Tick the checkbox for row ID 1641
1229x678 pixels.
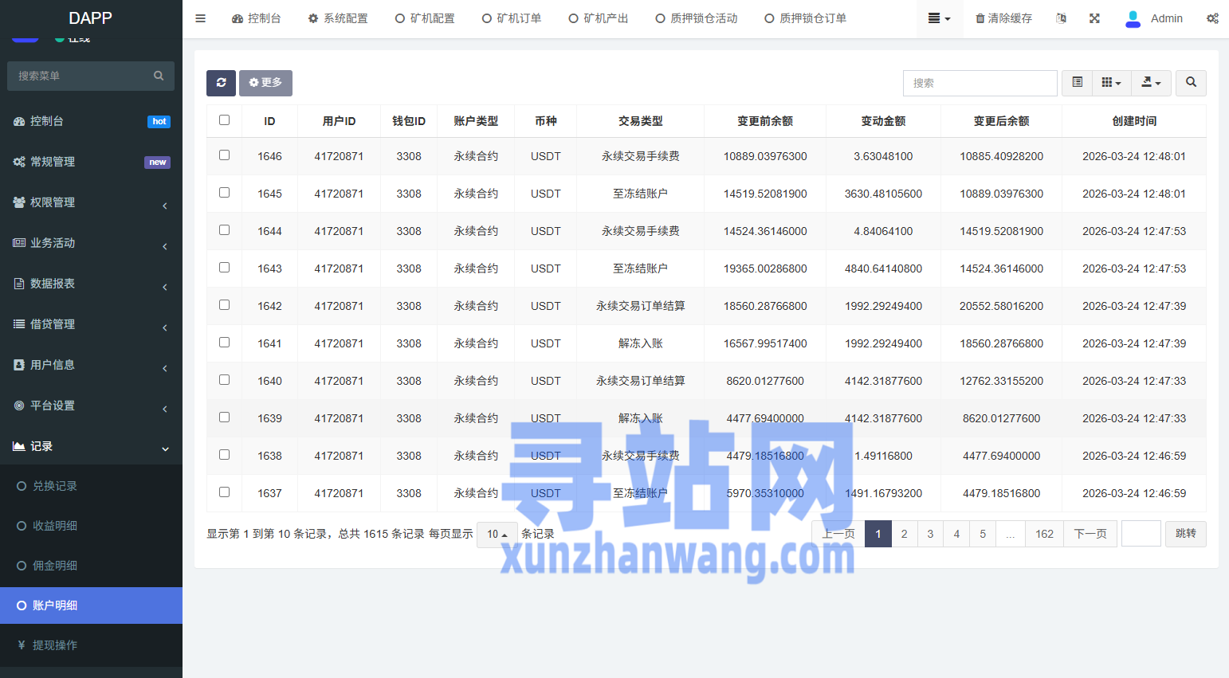pyautogui.click(x=224, y=343)
